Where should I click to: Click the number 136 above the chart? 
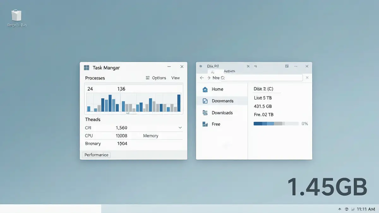pos(121,89)
